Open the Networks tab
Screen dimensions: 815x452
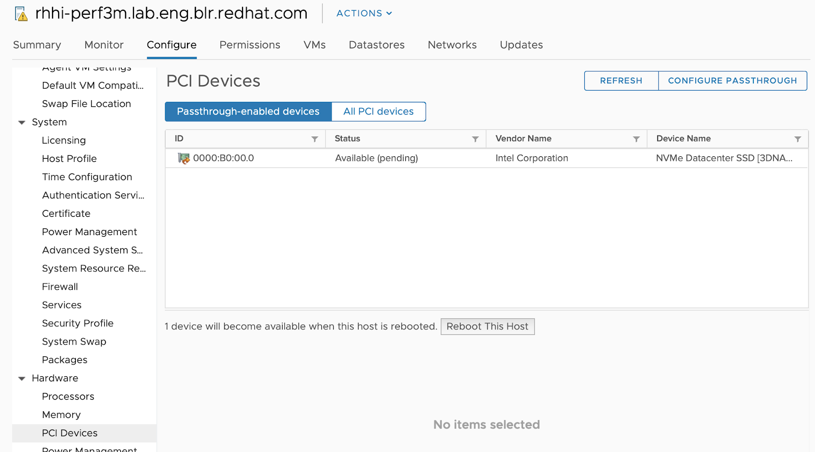(x=452, y=45)
